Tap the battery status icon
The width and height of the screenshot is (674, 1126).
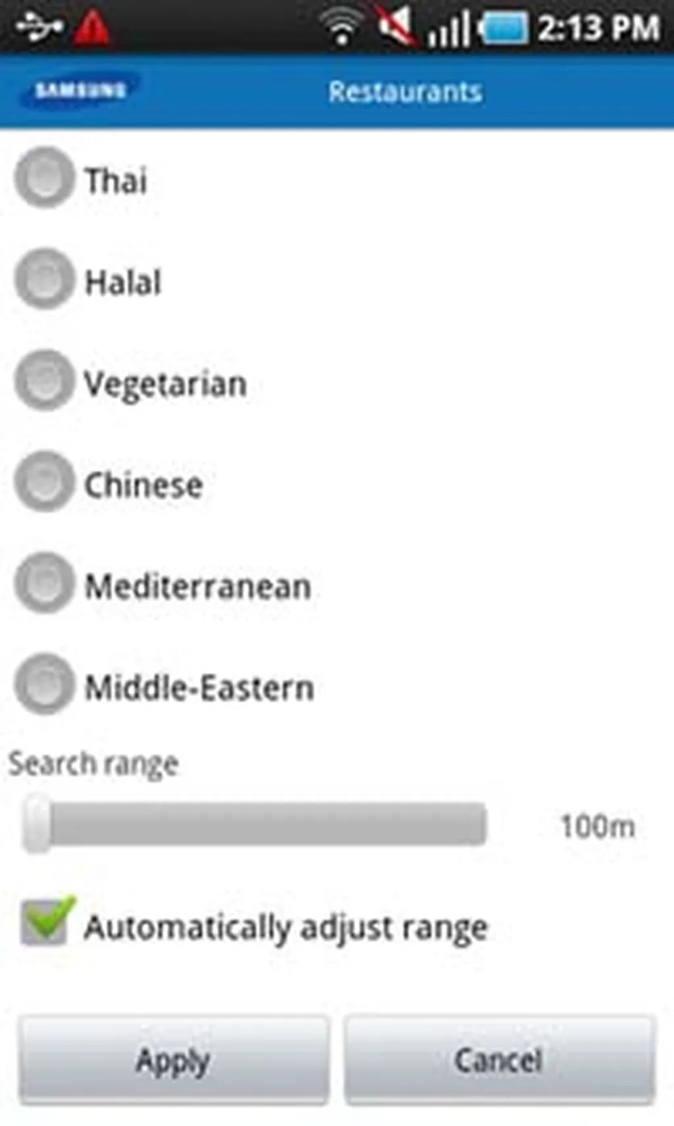coord(505,28)
